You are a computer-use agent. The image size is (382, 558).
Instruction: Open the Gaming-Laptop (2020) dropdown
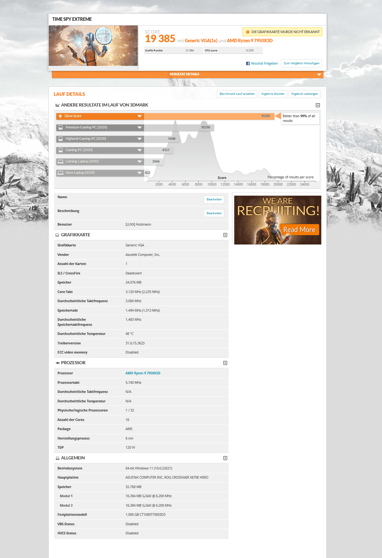click(140, 162)
